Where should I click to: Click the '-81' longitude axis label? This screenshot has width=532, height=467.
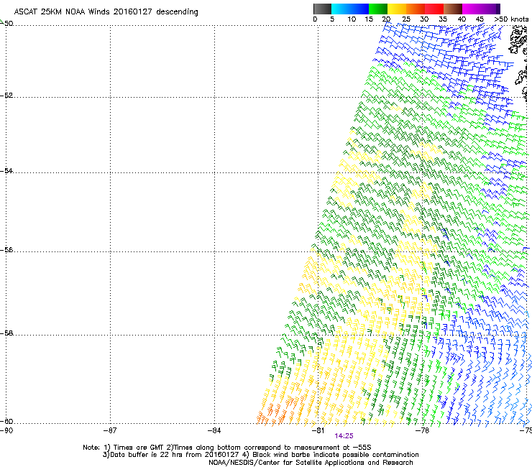[318, 430]
